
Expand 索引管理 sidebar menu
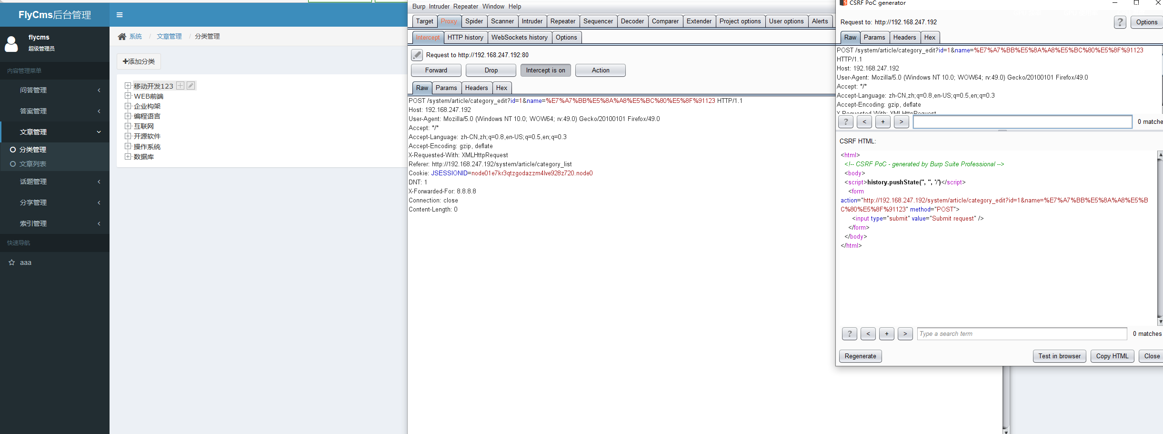click(x=55, y=223)
